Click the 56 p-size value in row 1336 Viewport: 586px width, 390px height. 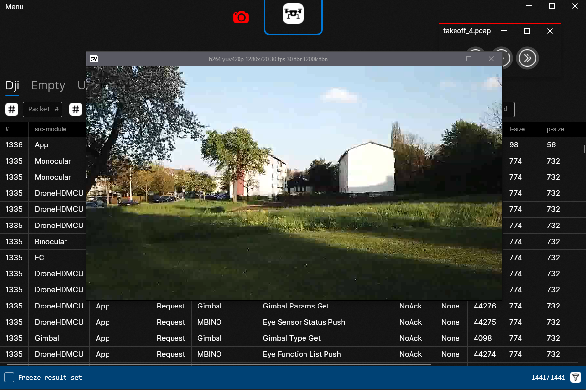click(x=551, y=145)
